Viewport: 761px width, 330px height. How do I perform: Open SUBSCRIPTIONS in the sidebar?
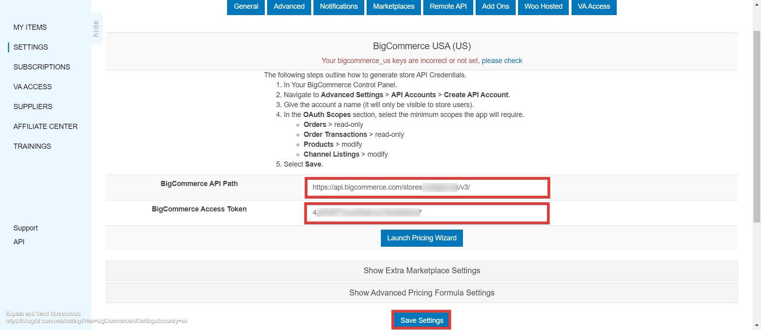pos(42,67)
